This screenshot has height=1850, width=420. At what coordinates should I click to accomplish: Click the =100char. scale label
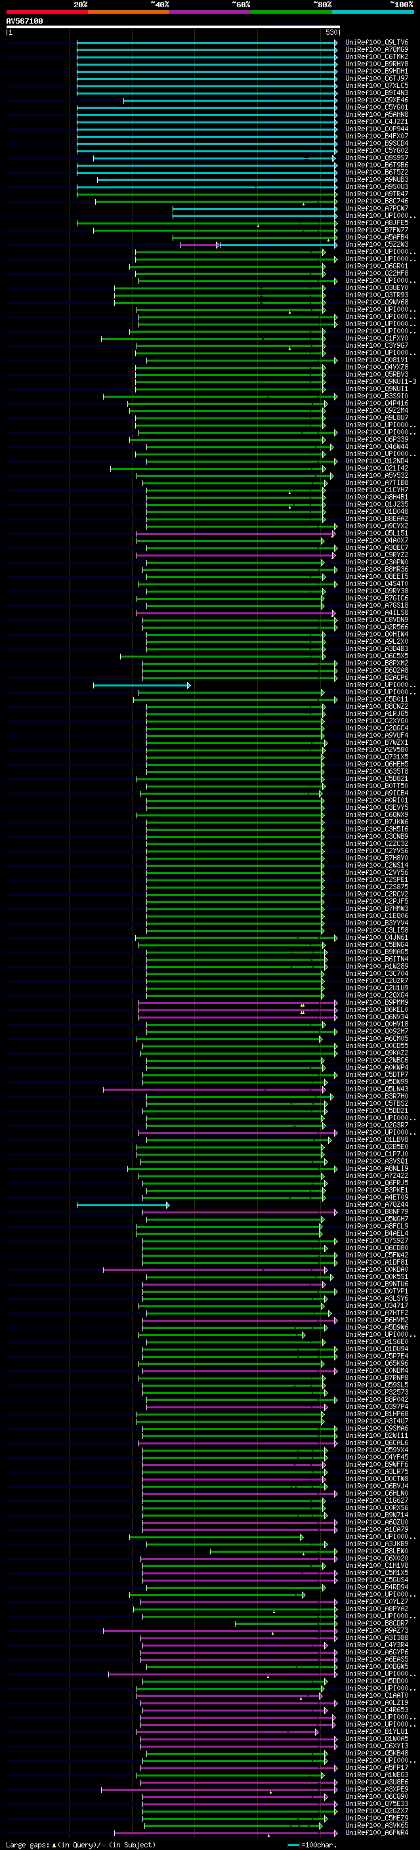[x=318, y=1844]
